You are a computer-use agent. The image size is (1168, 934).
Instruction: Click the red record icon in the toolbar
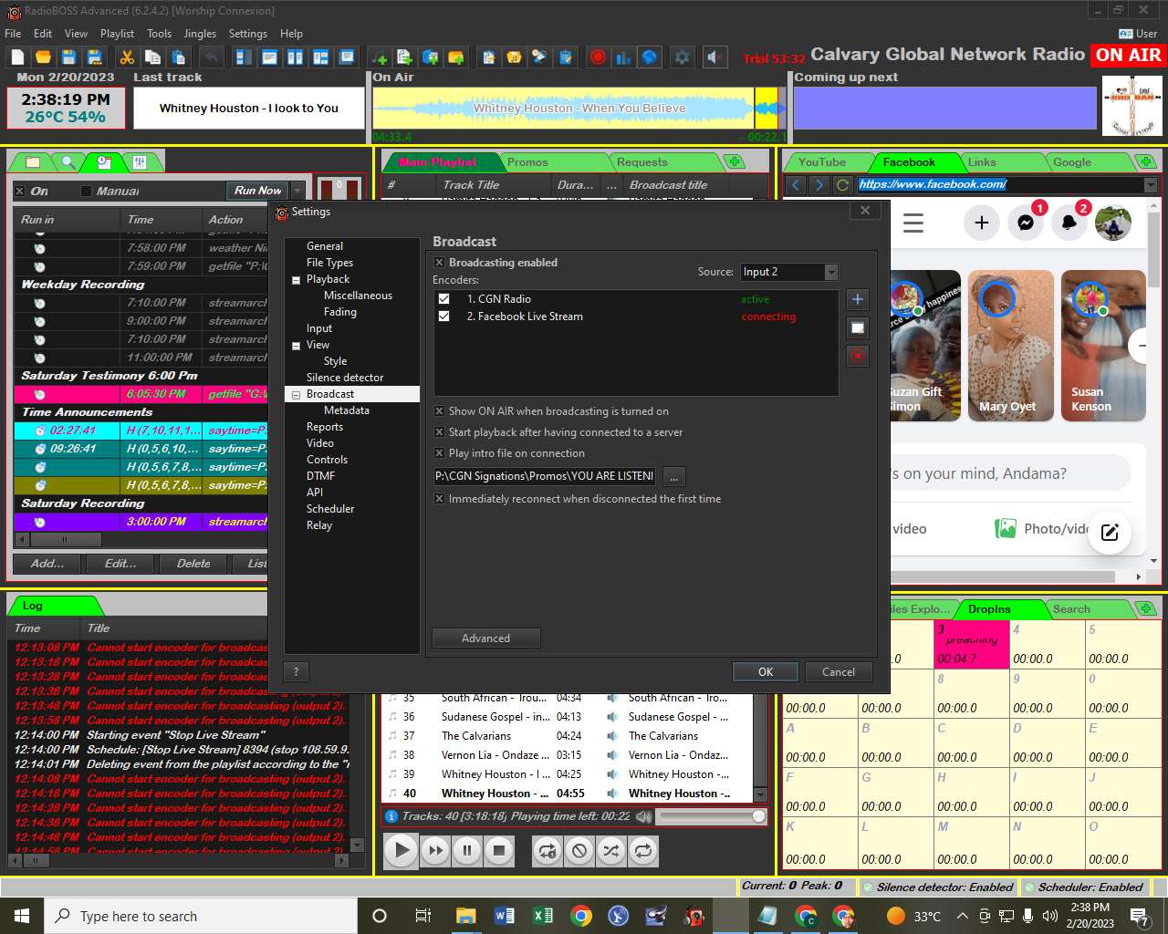point(598,57)
